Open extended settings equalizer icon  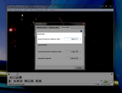click(x=32, y=81)
